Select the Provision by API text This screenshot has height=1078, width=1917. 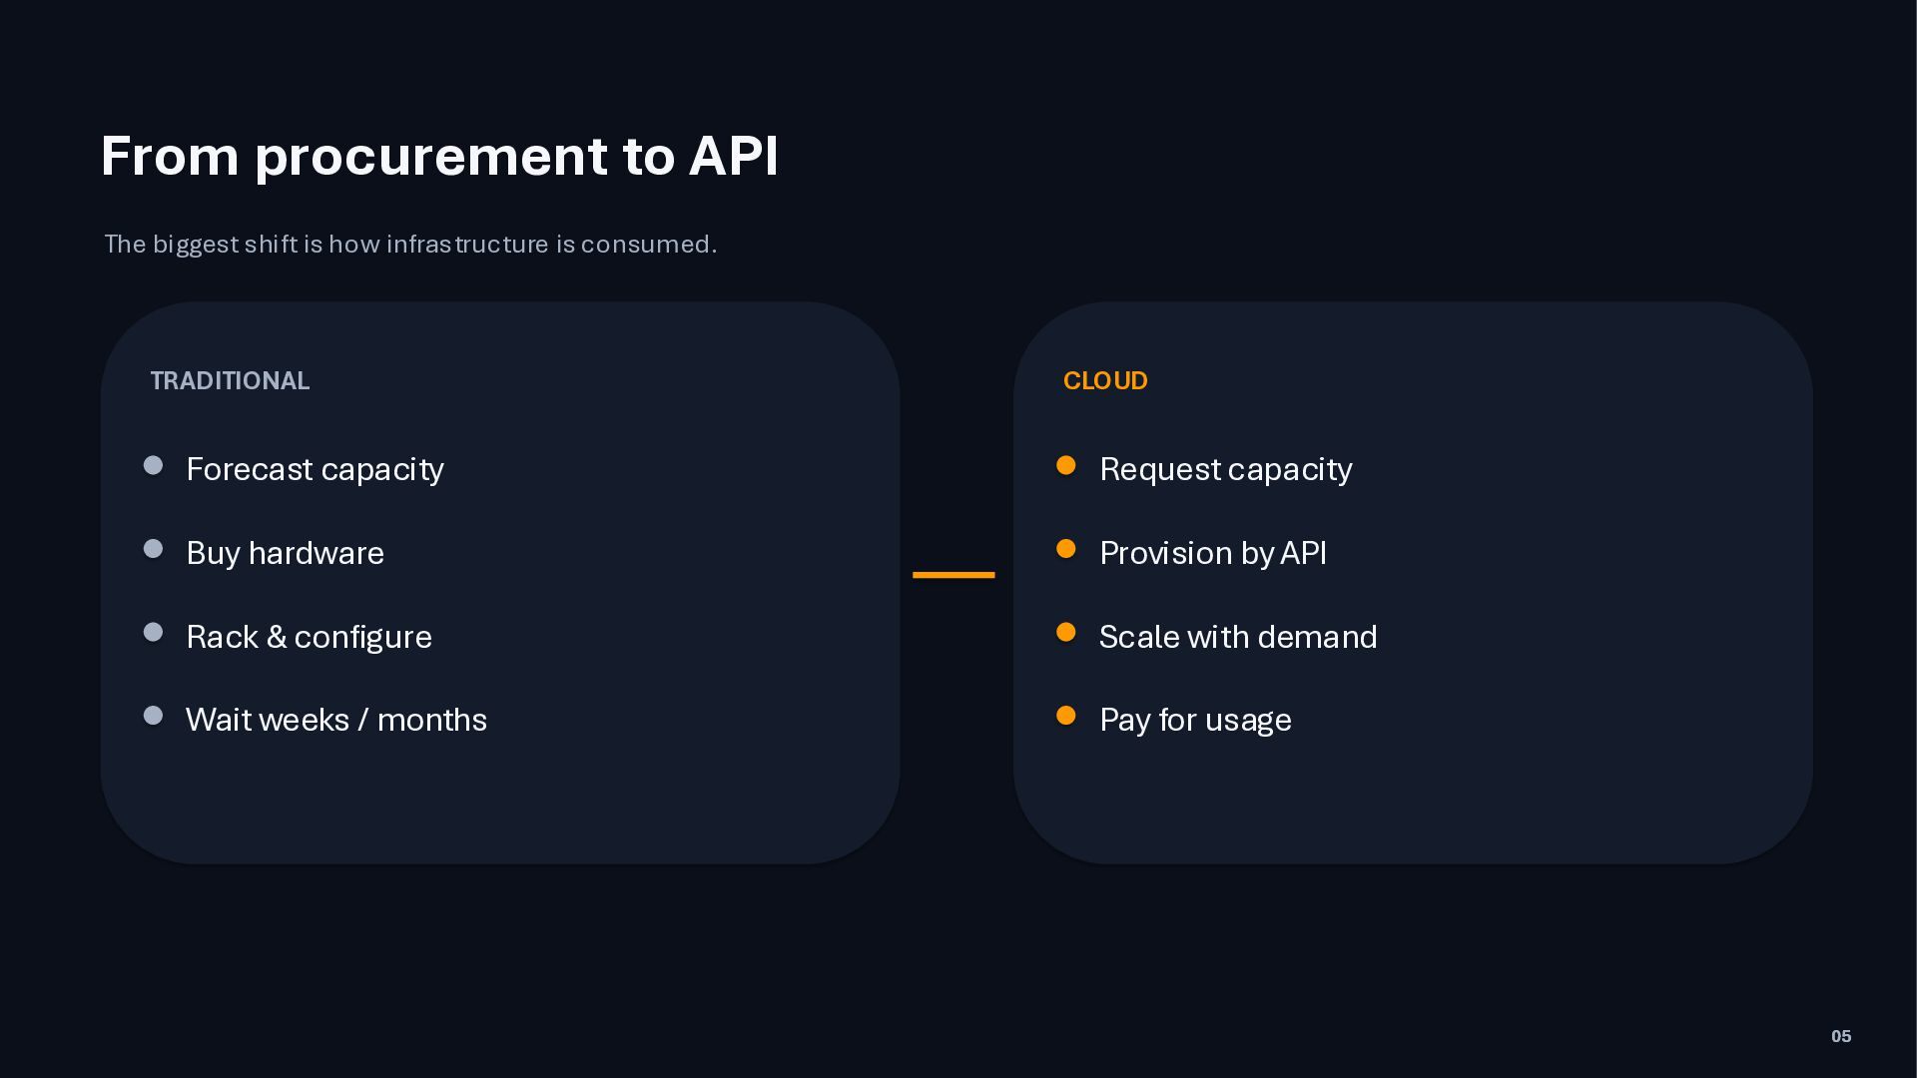click(x=1213, y=553)
